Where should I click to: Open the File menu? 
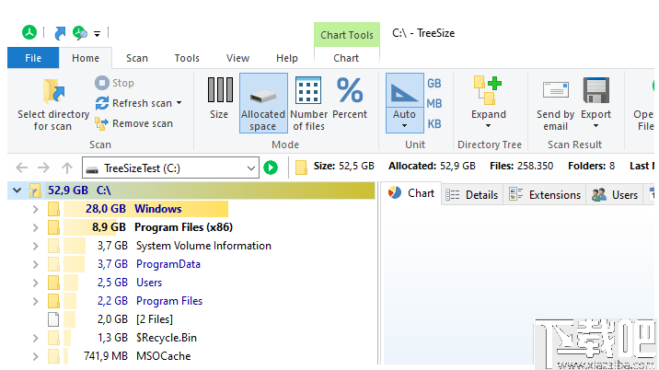[33, 58]
